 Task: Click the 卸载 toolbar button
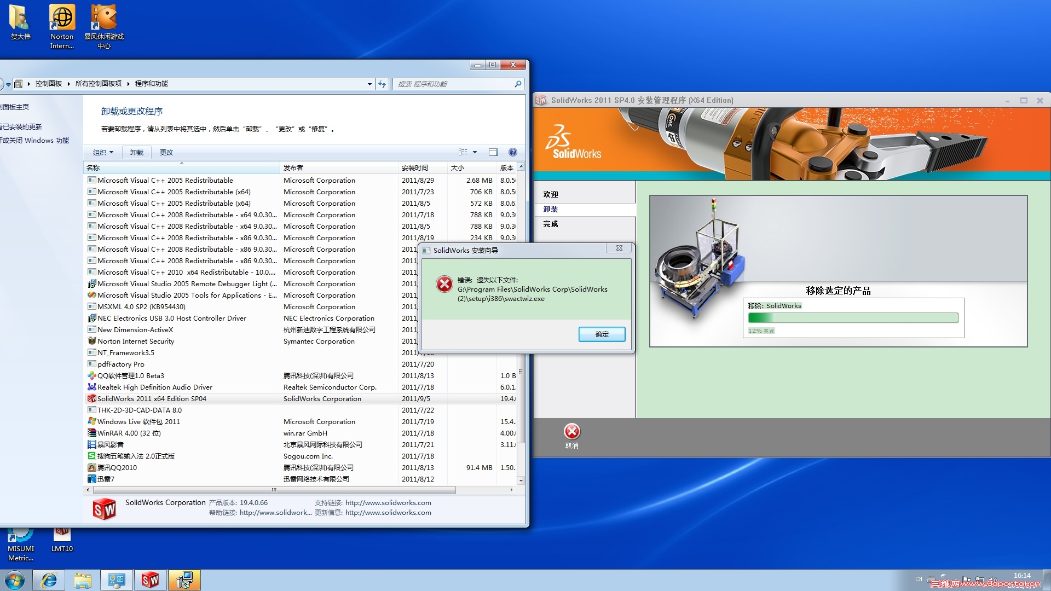[137, 152]
